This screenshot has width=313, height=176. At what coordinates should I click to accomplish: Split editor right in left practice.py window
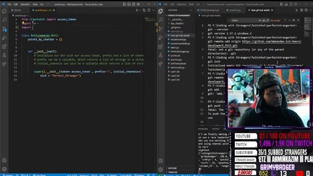coord(149,10)
